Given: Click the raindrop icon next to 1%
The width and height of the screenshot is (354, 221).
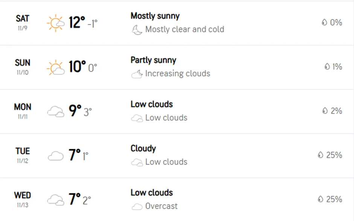Looking at the screenshot, I should pos(327,67).
